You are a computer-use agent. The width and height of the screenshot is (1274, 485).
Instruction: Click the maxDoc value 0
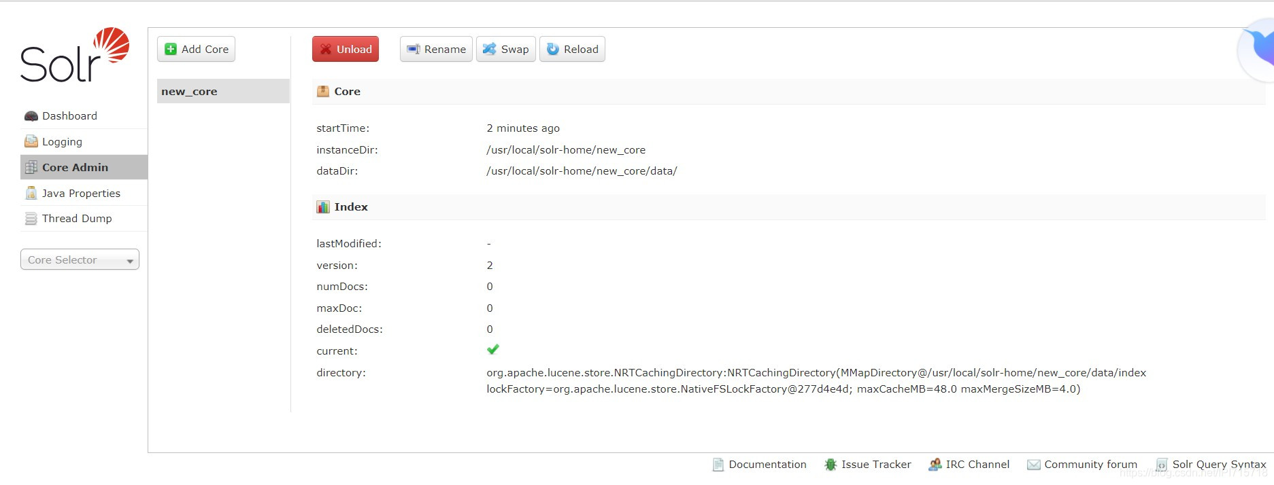[490, 308]
